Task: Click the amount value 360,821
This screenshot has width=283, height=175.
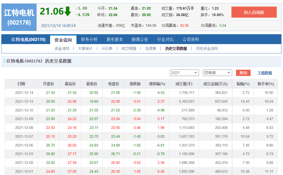Action: click(221, 93)
